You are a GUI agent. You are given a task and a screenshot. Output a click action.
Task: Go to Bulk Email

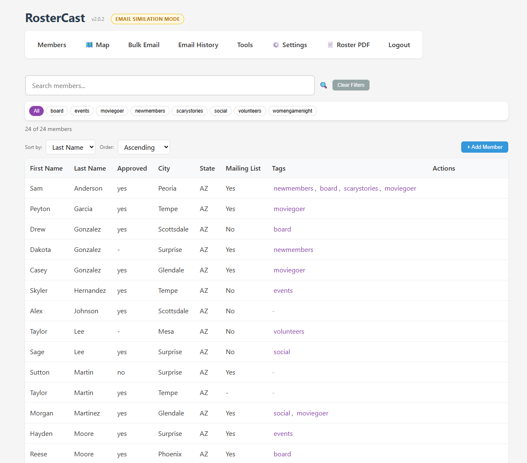[144, 45]
